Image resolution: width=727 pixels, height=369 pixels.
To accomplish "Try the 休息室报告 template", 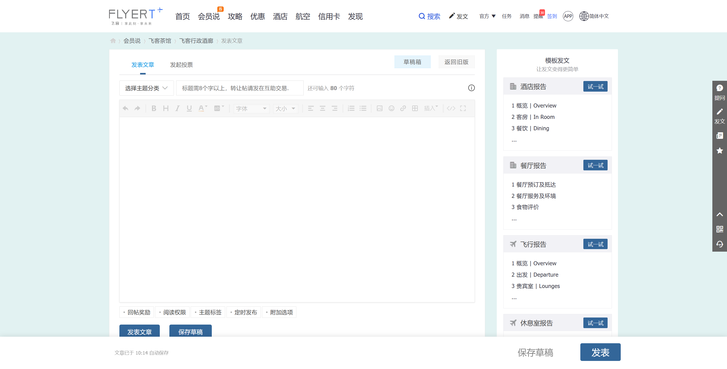I will (x=595, y=323).
